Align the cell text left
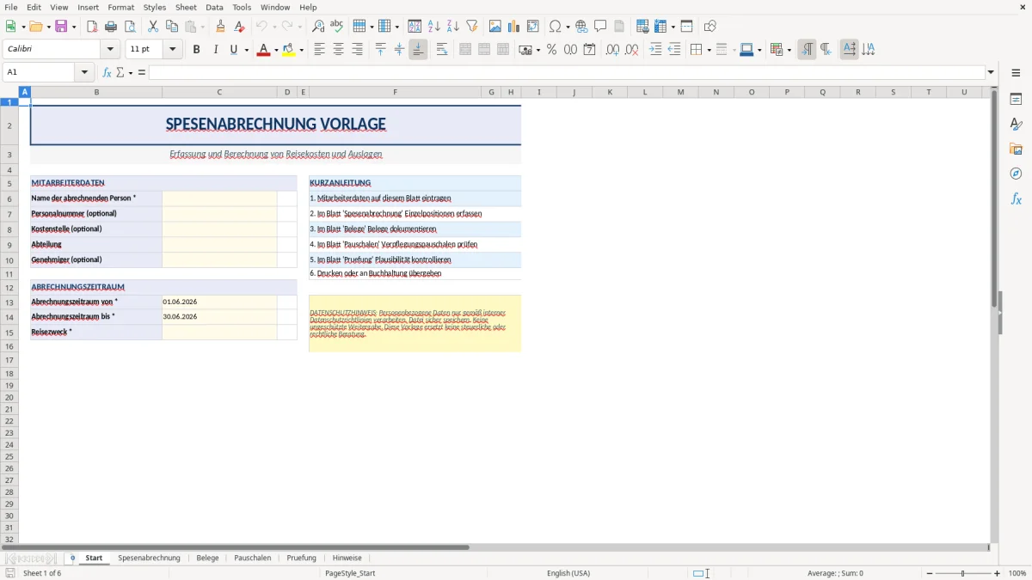Viewport: 1032px width, 580px height. point(319,50)
